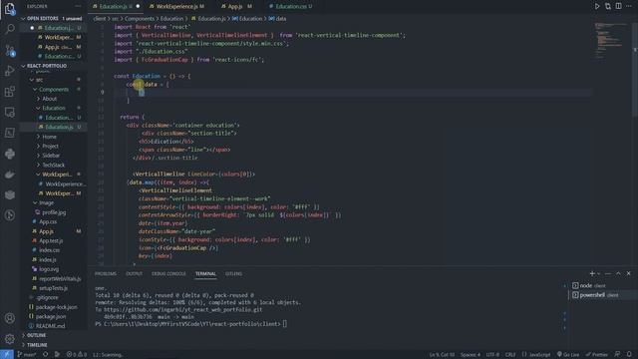This screenshot has width=638, height=359.
Task: Open the Manage gear icon
Action: tap(10, 339)
